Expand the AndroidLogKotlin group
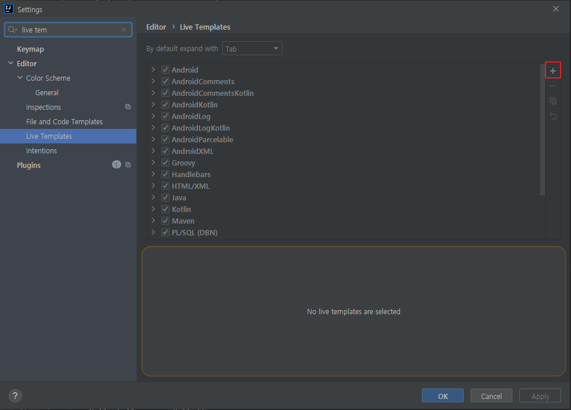Image resolution: width=571 pixels, height=410 pixels. coord(153,128)
